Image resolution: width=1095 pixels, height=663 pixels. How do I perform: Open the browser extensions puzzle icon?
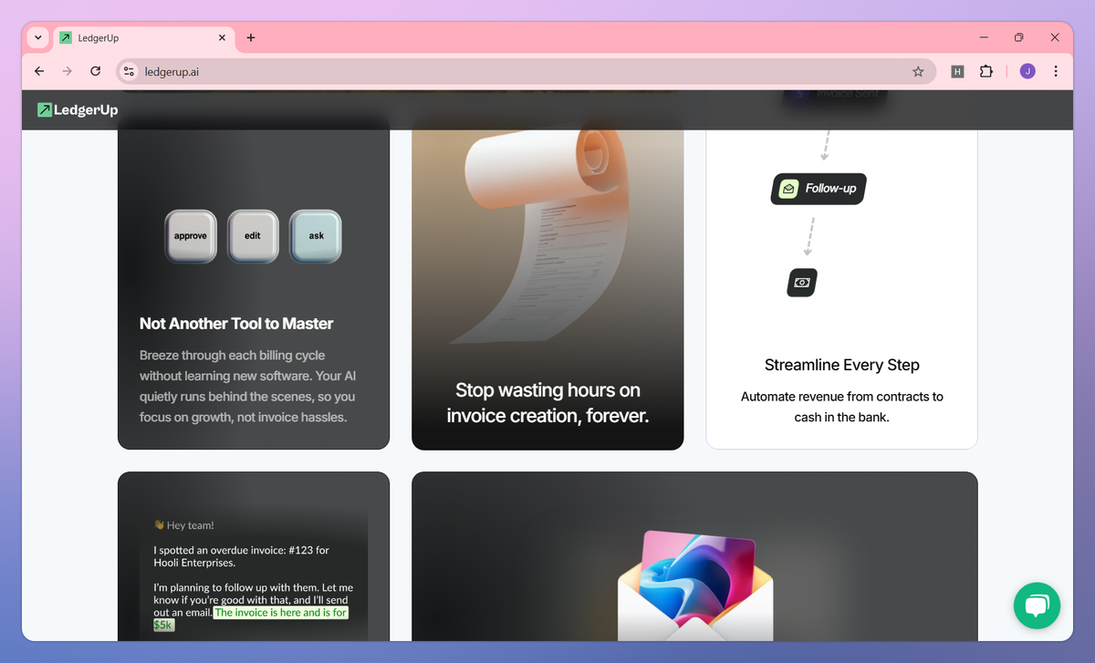986,71
